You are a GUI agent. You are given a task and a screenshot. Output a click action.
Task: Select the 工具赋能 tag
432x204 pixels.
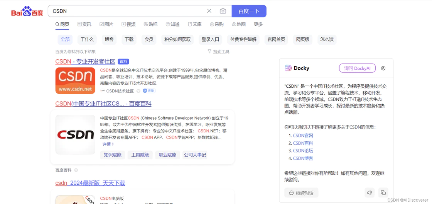tap(140, 155)
